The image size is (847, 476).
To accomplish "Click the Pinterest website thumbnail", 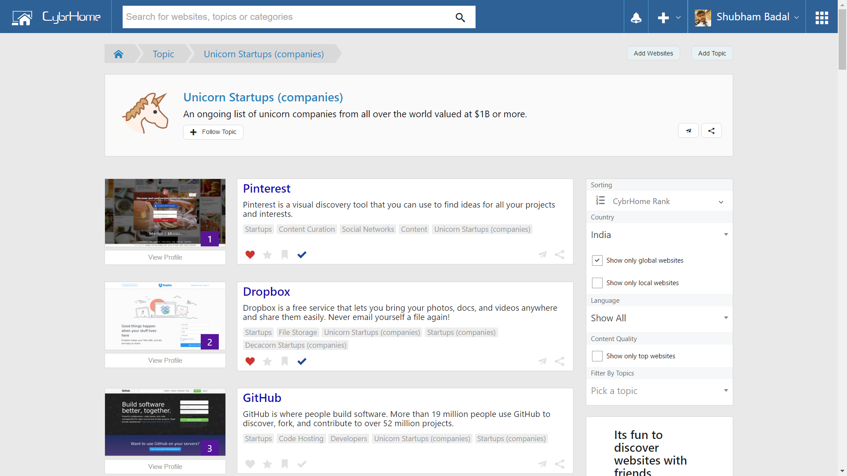I will (x=165, y=212).
